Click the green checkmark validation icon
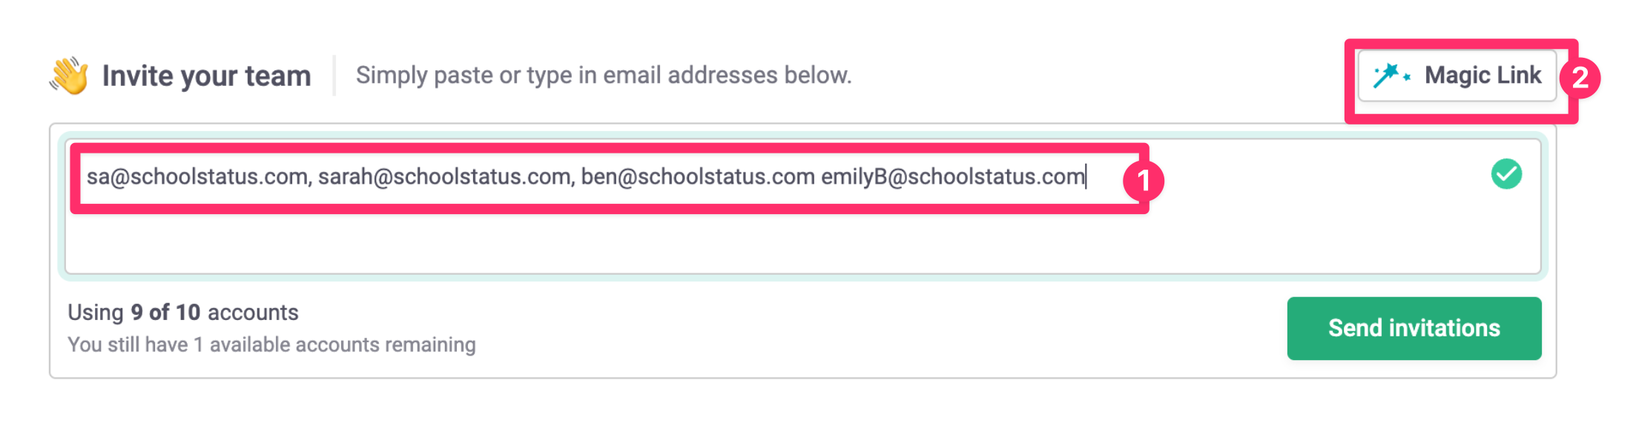This screenshot has height=446, width=1636. click(x=1506, y=174)
